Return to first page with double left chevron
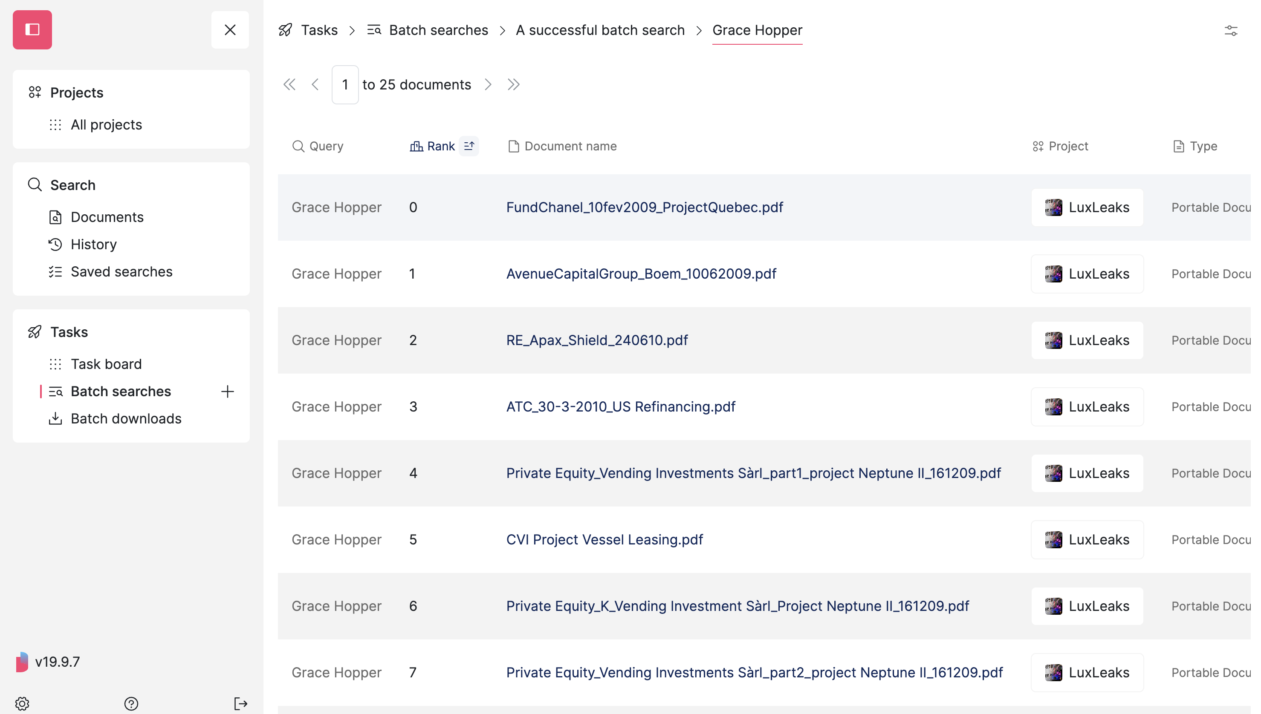 pos(289,84)
